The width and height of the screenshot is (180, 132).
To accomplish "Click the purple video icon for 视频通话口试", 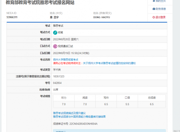I will click(55, 46).
